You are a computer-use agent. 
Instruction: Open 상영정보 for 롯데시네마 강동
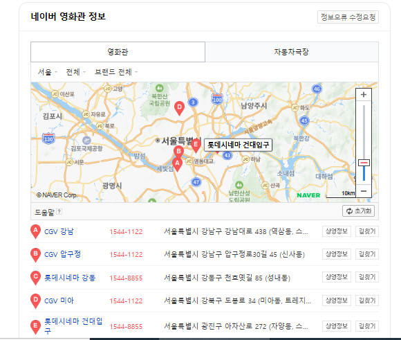click(x=337, y=277)
